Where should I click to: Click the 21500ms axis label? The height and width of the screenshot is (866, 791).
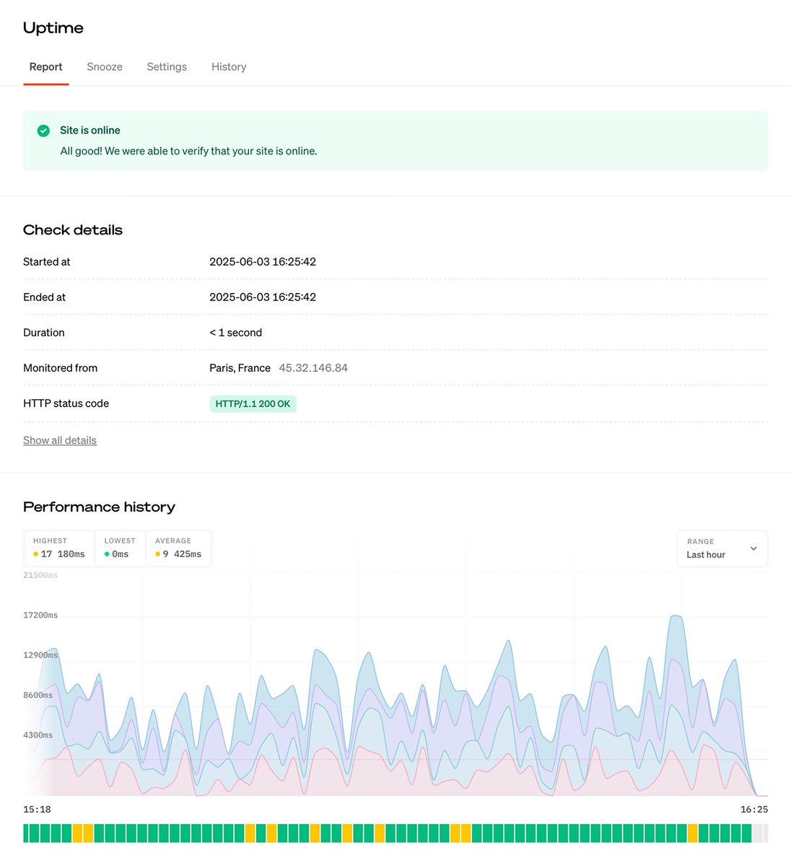click(40, 575)
